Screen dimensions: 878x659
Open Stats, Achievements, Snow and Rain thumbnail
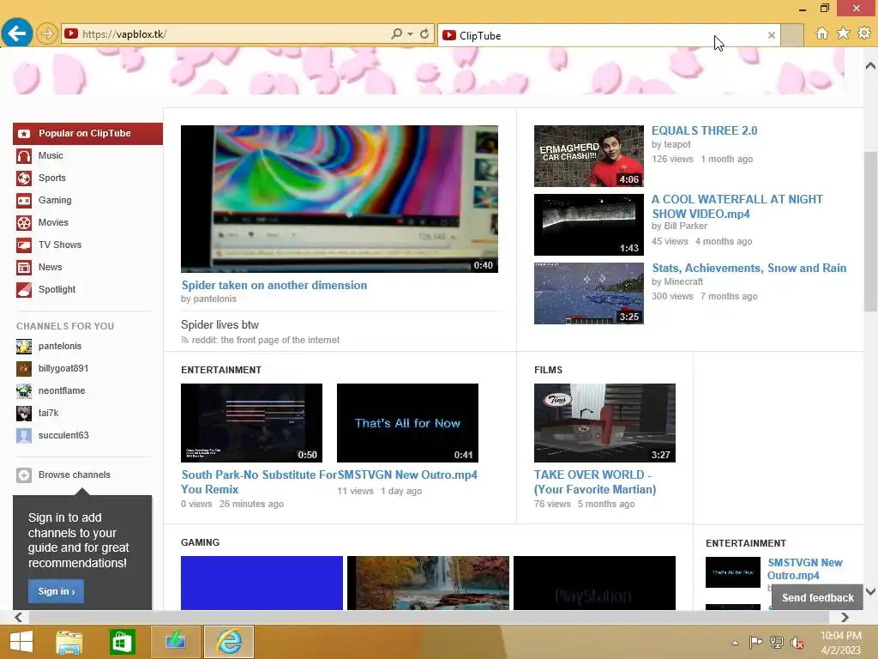tap(588, 293)
